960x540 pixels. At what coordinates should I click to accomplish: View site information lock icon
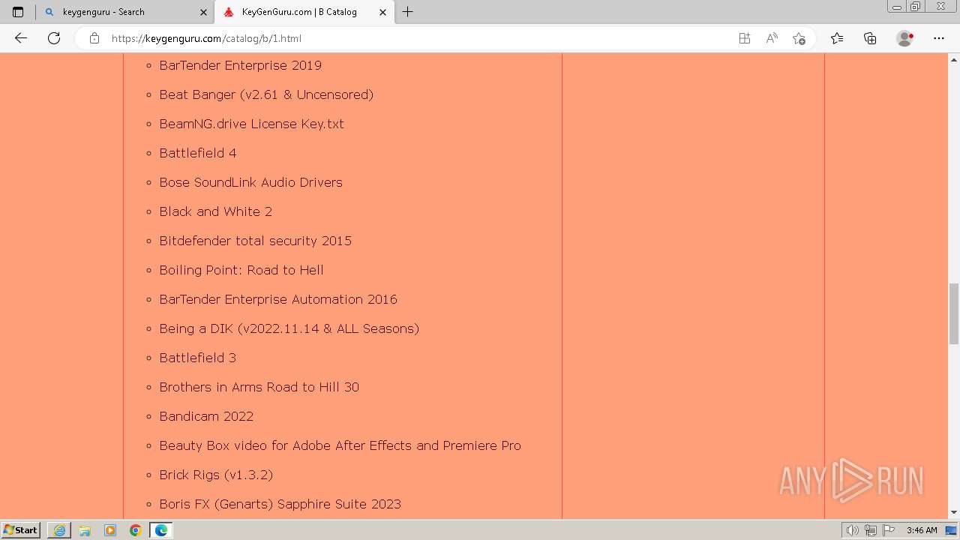[94, 38]
